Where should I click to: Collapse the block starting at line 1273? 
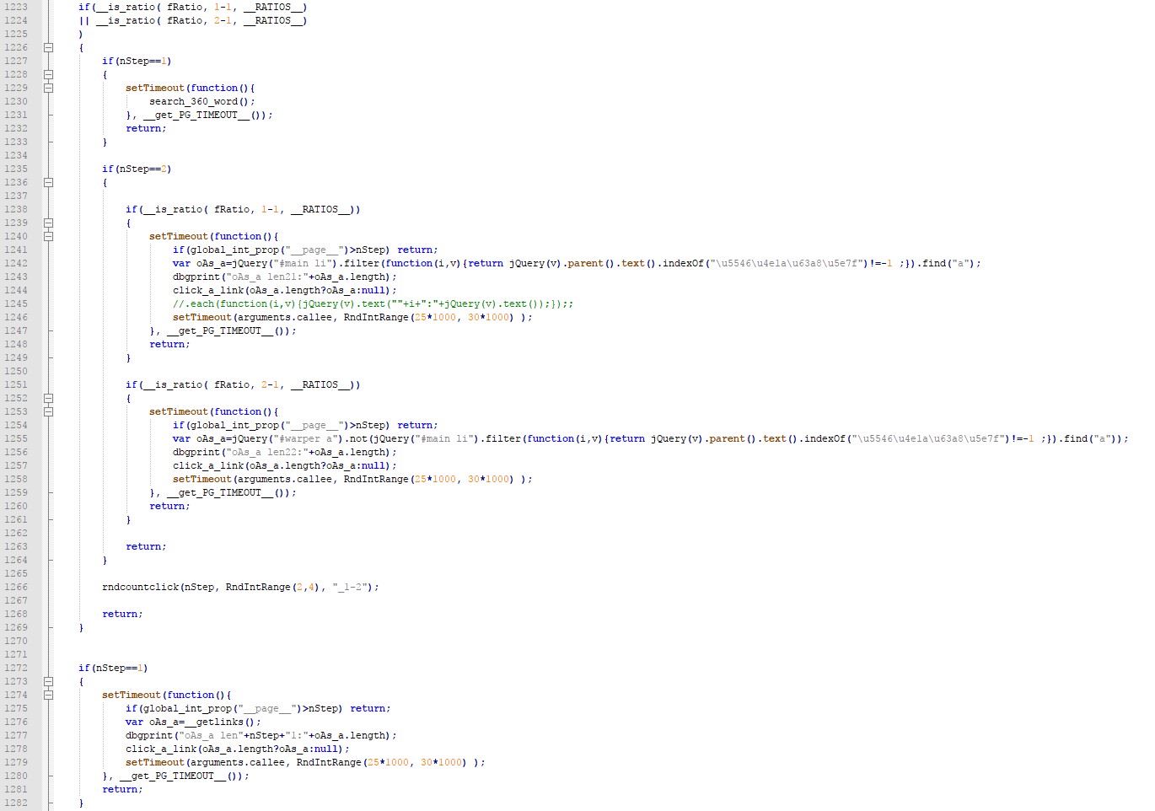[48, 681]
